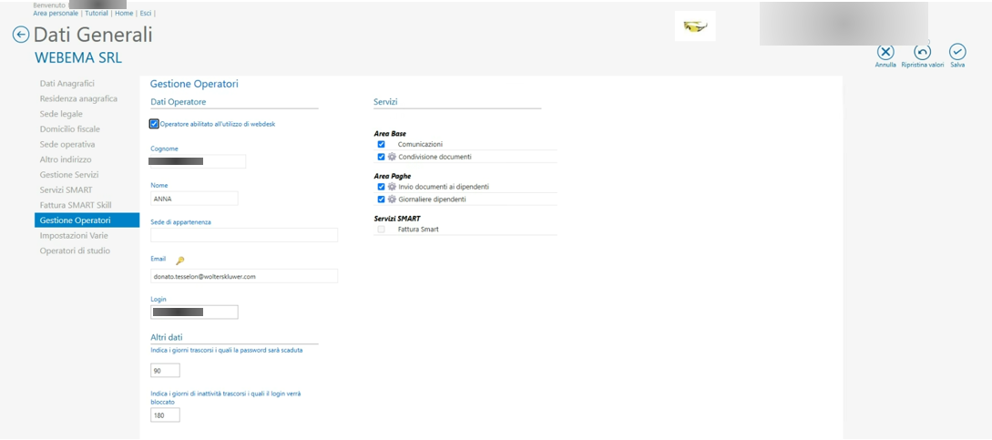Viewport: 992px width, 440px height.
Task: Open the Tutorial link
Action: coord(97,13)
